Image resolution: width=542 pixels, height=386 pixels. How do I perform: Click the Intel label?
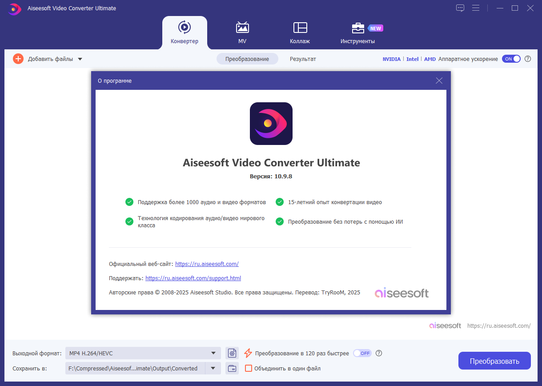pyautogui.click(x=413, y=59)
